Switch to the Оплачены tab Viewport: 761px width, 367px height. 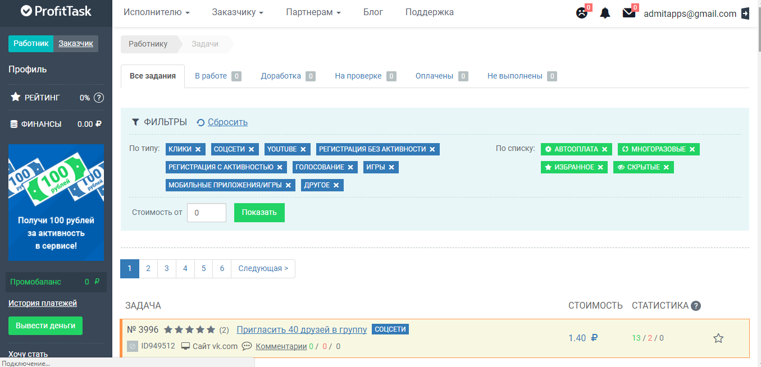(436, 75)
